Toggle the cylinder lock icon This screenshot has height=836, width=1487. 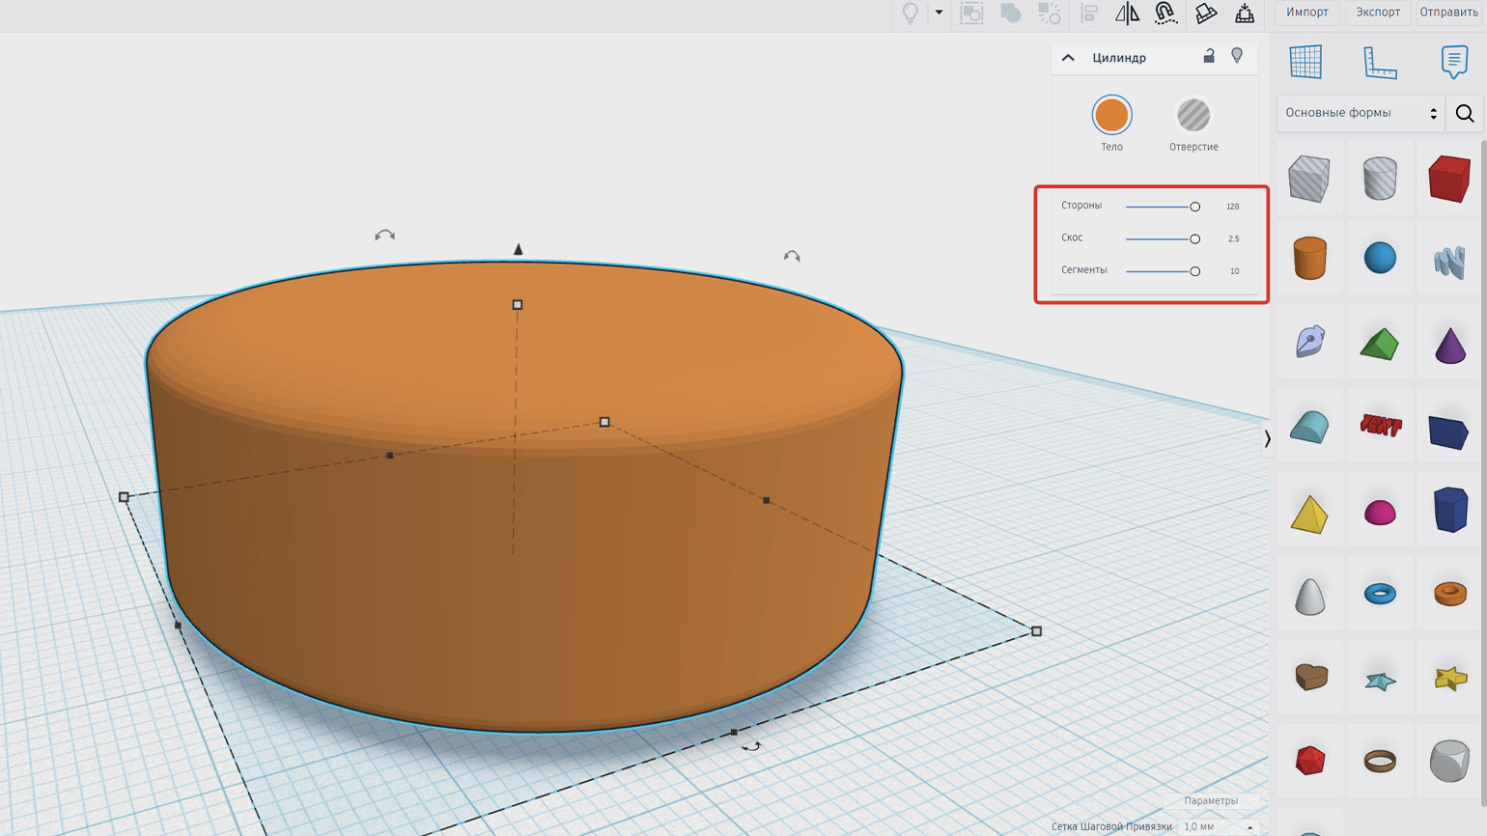click(x=1209, y=56)
